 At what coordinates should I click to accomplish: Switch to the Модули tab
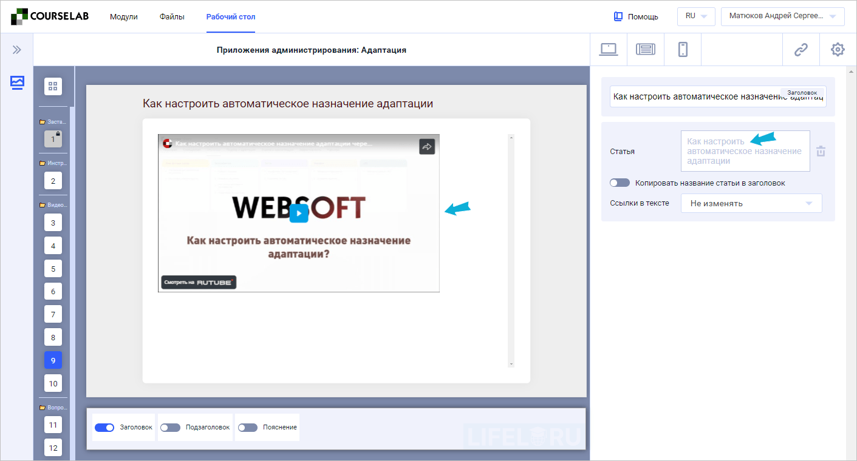123,17
